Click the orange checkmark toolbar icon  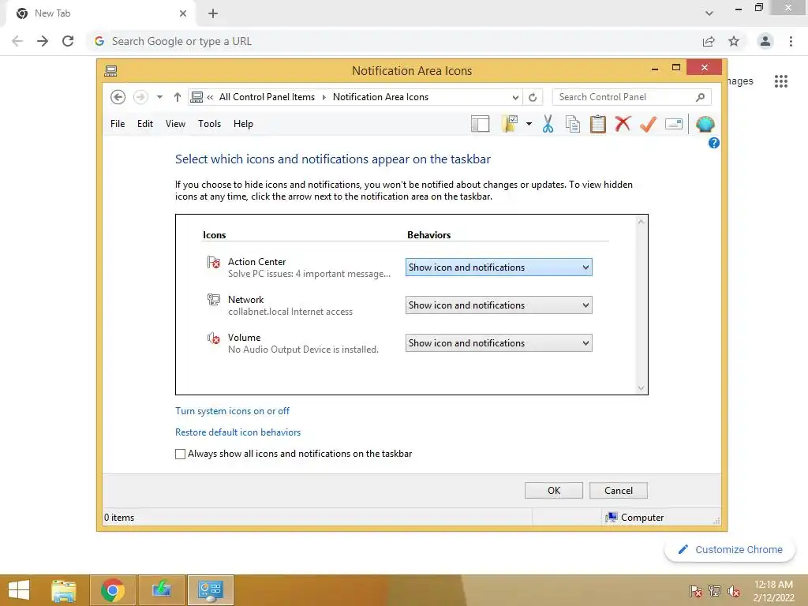tap(648, 124)
